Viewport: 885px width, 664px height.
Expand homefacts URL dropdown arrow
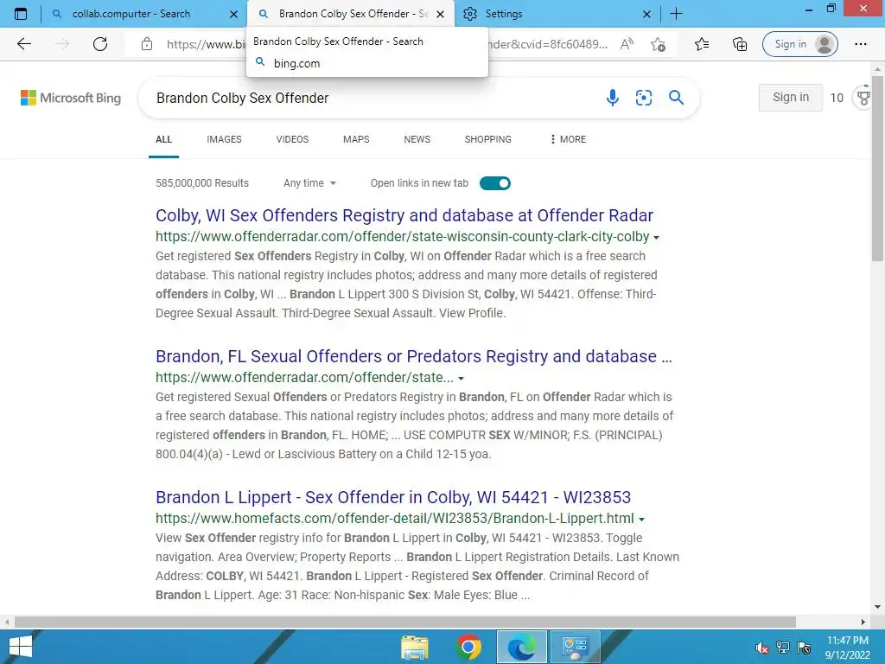[x=642, y=520]
